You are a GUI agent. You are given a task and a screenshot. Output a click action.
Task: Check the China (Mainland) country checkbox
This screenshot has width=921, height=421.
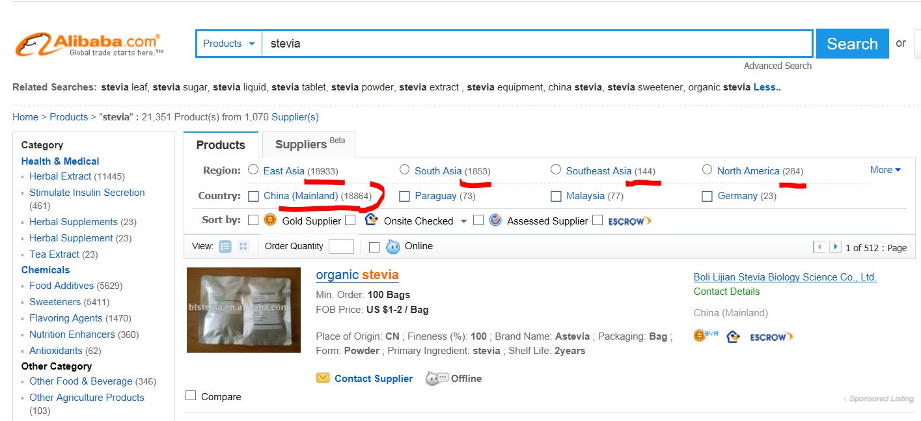254,196
